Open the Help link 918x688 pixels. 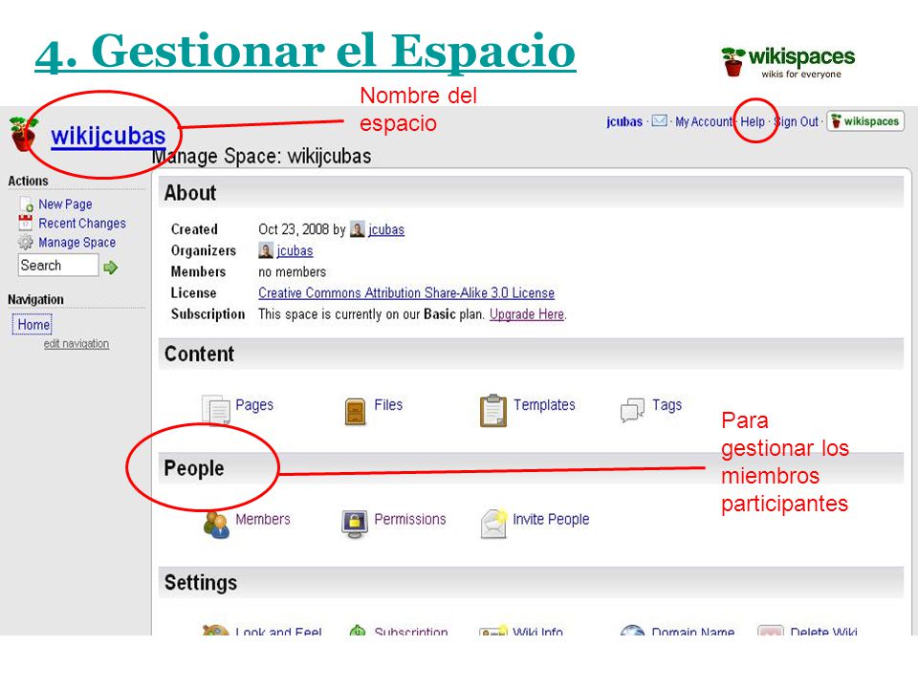pos(753,121)
